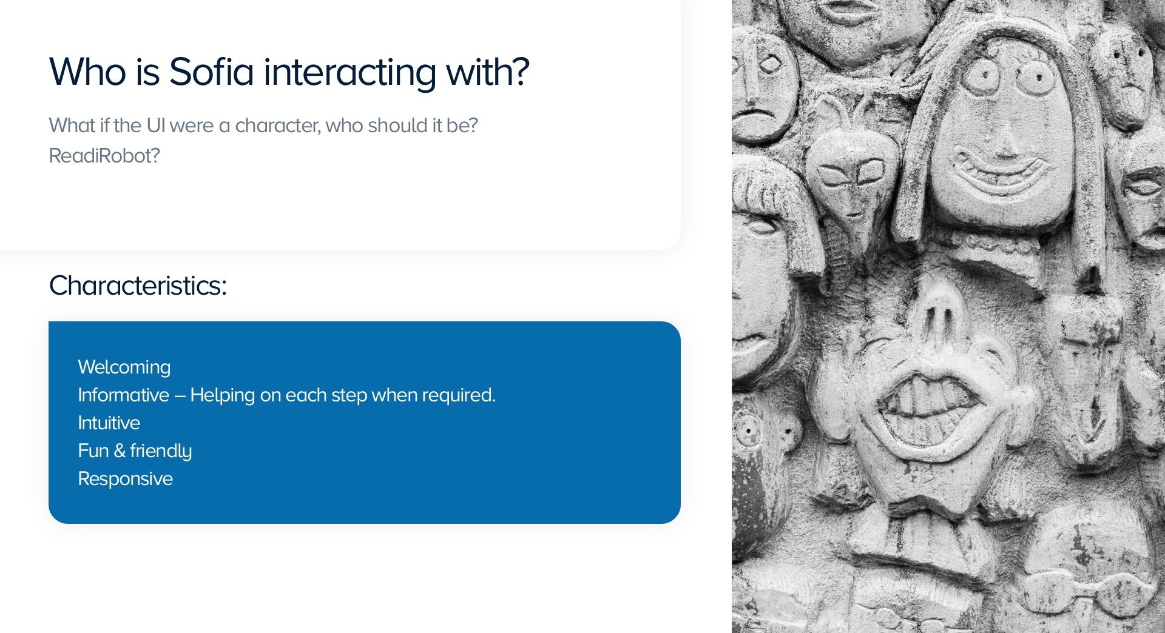Select the "Responsive" characteristic

(126, 478)
